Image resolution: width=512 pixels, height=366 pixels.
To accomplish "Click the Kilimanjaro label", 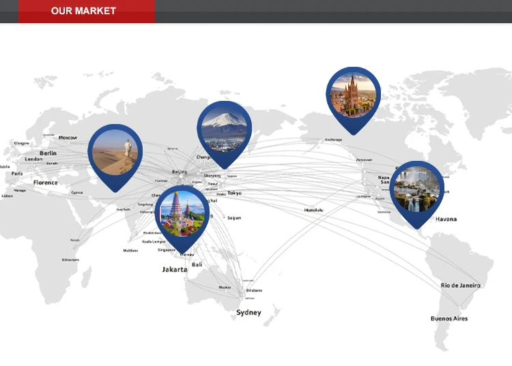I will coord(70,260).
